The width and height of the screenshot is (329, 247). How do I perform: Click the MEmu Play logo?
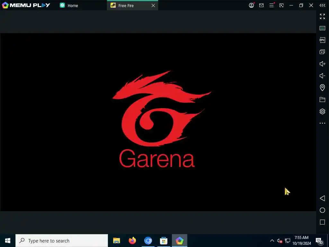point(26,5)
